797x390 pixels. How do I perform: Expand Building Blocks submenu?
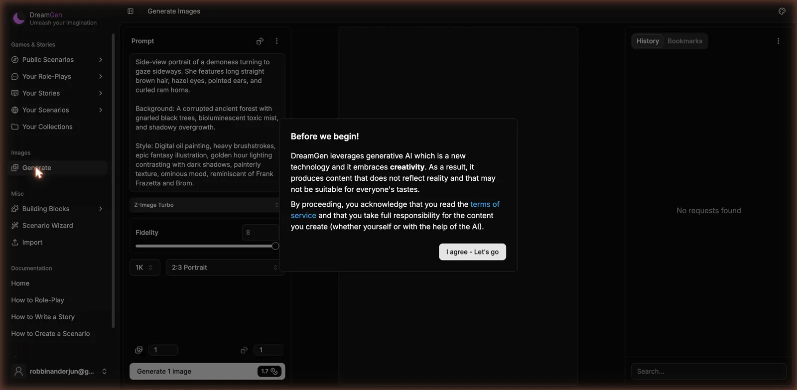[101, 209]
